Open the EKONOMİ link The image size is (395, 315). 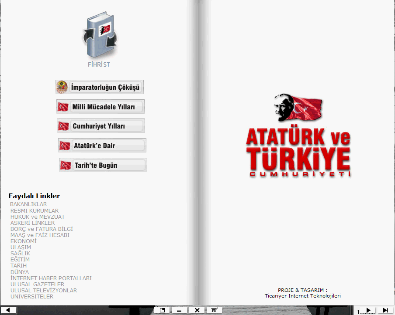pyautogui.click(x=24, y=241)
